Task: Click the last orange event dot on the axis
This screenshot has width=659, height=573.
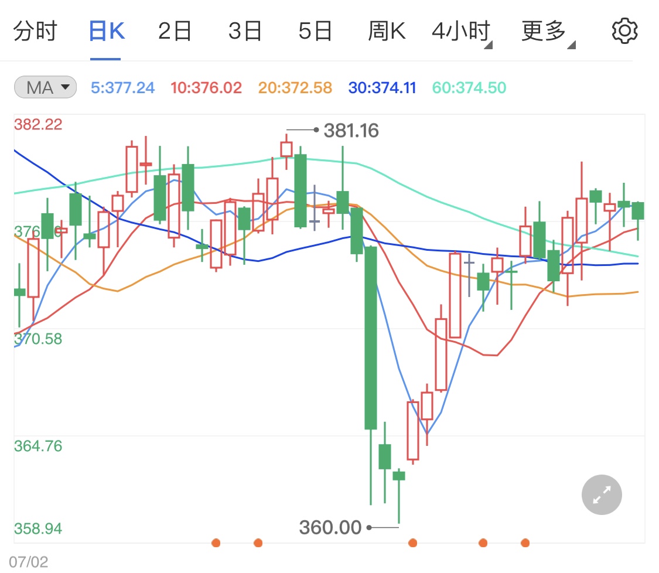Action: click(525, 543)
